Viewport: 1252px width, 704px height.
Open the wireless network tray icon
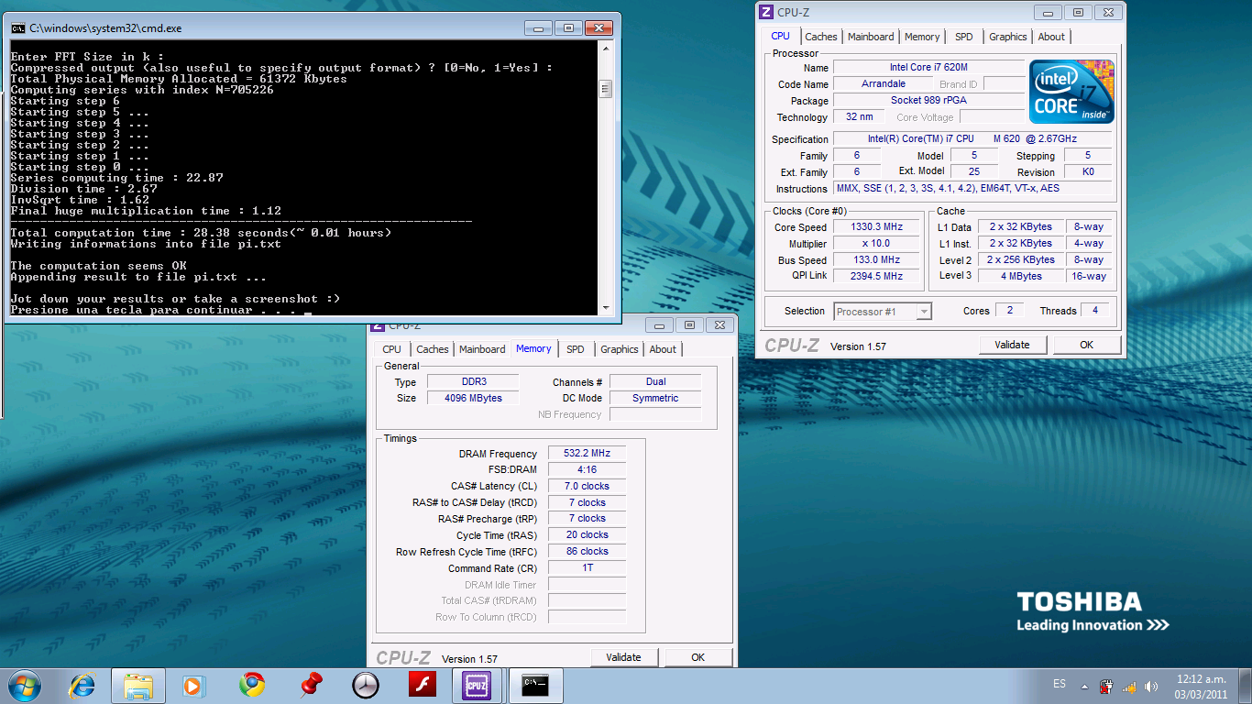(x=1130, y=686)
